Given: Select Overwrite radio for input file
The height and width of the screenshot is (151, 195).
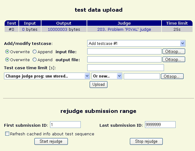Looking at the screenshot, I should 7,52.
